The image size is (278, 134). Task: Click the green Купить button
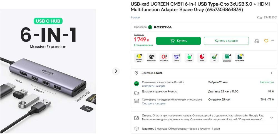[178, 41]
